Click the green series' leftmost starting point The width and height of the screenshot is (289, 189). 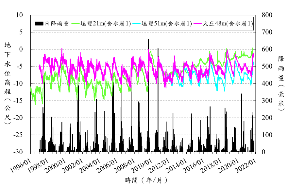click(x=31, y=87)
